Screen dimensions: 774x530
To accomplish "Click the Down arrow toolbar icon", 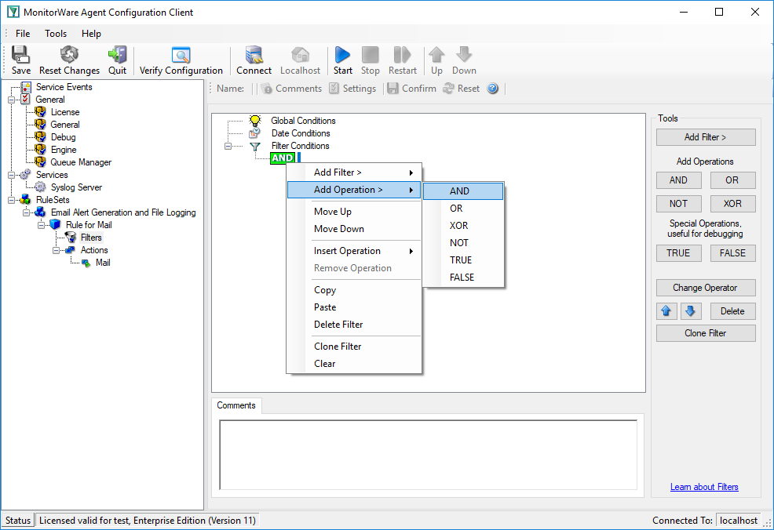I will tap(464, 55).
